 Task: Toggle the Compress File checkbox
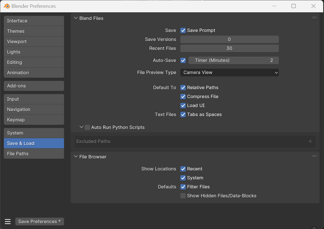click(183, 97)
